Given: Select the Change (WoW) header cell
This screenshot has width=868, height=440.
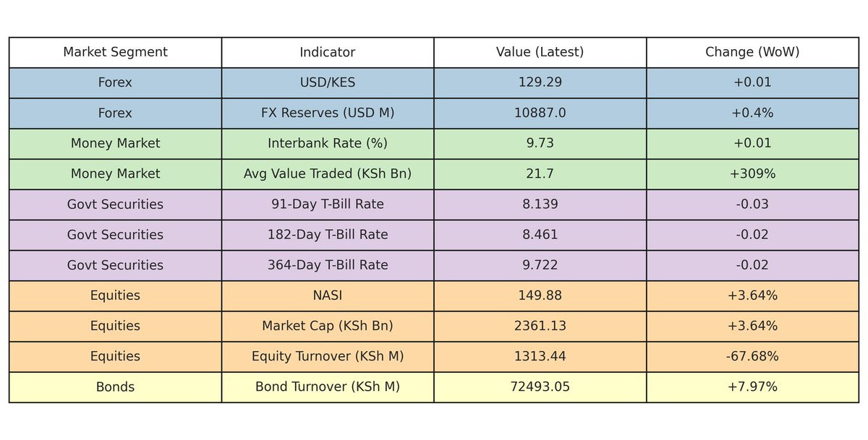Looking at the screenshot, I should 752,52.
